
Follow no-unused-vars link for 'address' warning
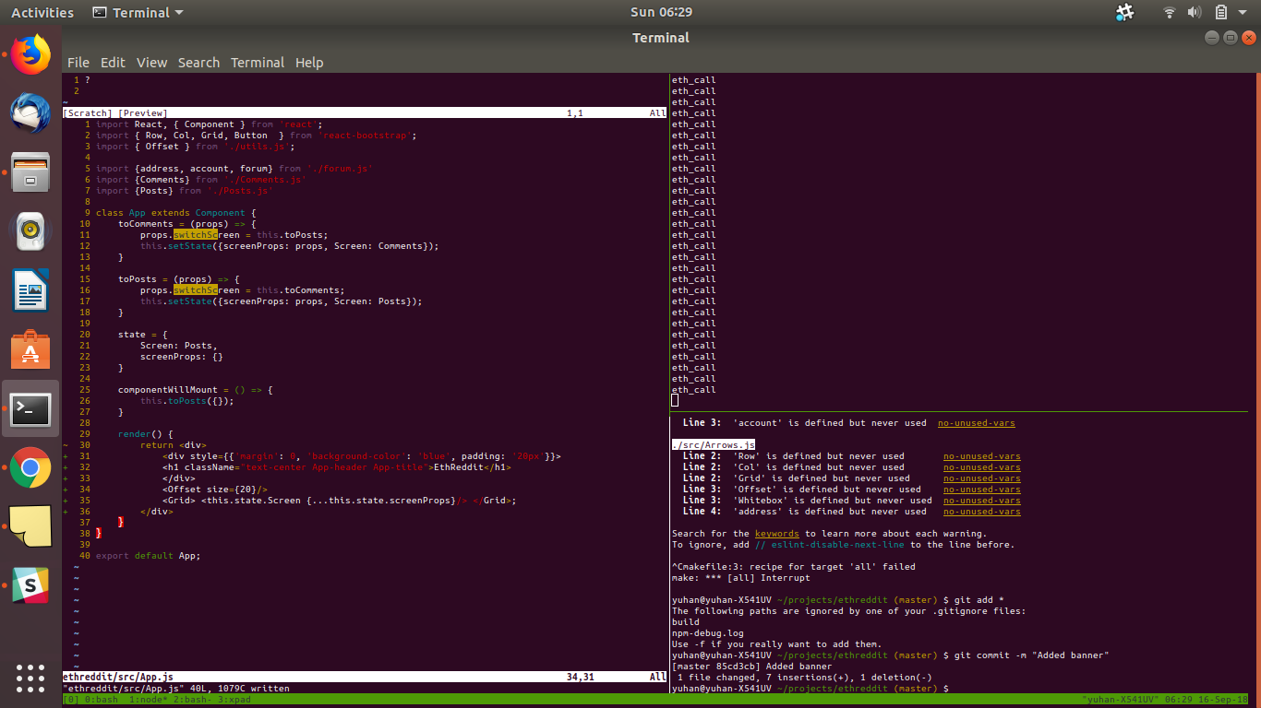[981, 512]
